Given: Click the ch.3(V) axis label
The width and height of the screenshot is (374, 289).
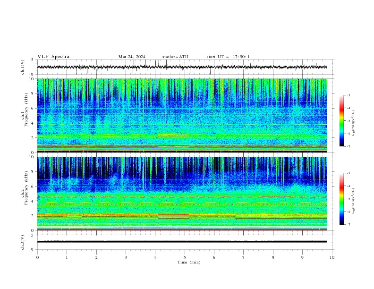Looking at the screenshot, I should pyautogui.click(x=23, y=242).
